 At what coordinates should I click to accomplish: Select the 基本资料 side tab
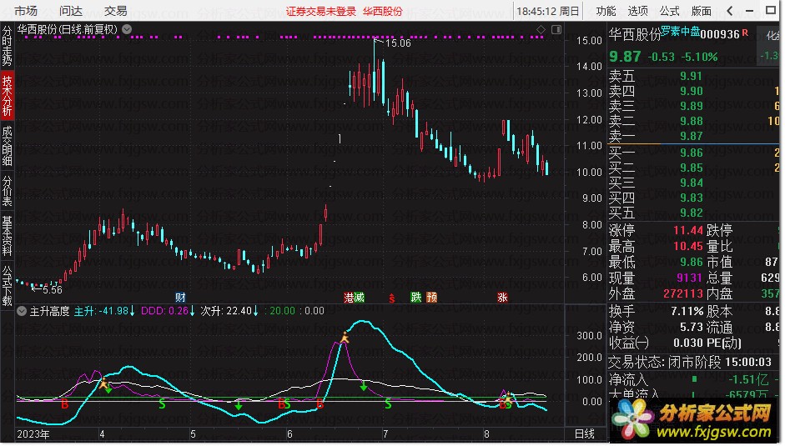[x=7, y=236]
